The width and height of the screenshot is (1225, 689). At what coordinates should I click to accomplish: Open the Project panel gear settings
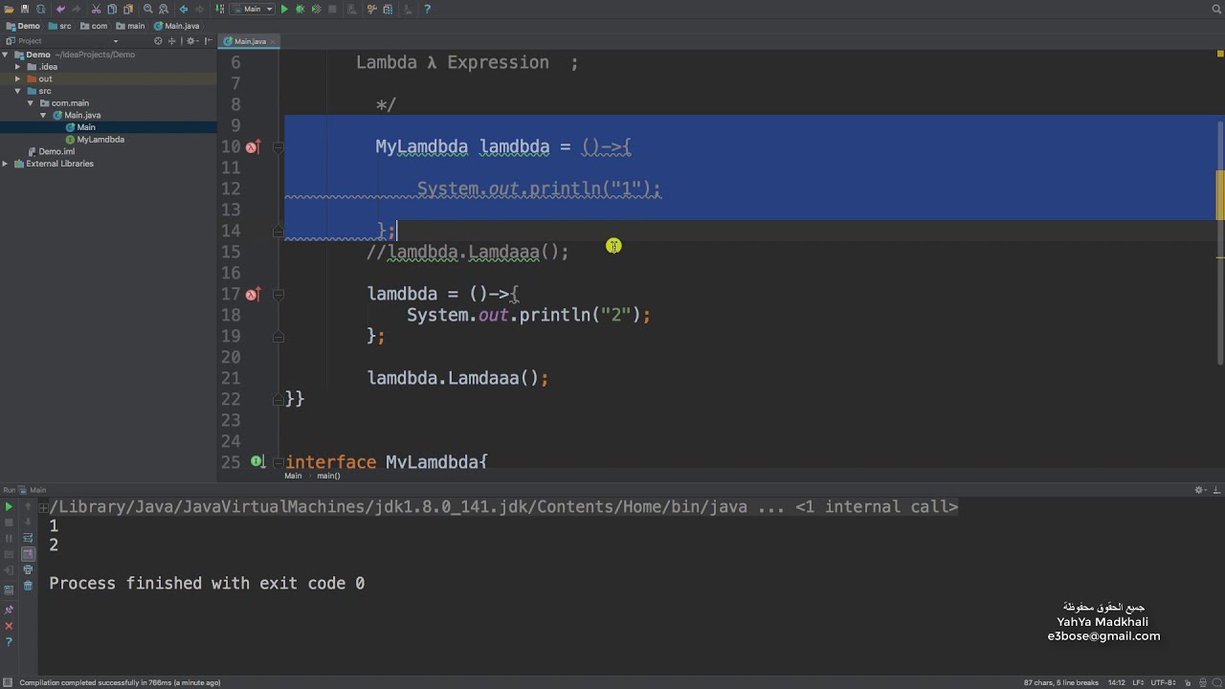tap(191, 41)
